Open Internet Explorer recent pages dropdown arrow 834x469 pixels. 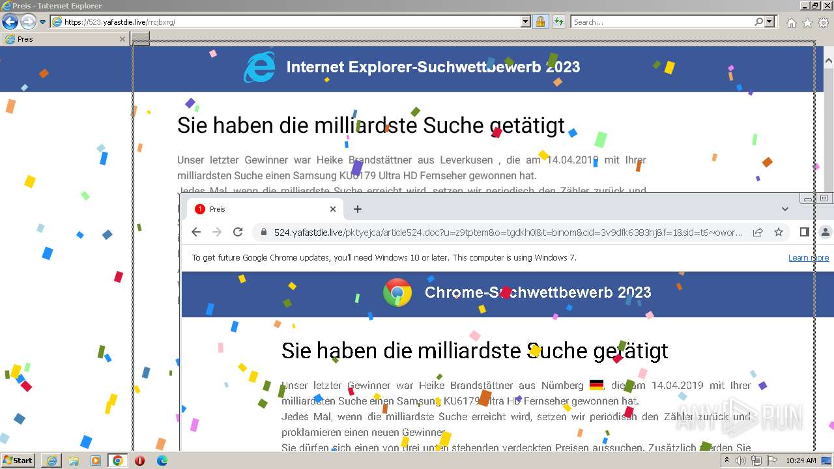click(43, 22)
